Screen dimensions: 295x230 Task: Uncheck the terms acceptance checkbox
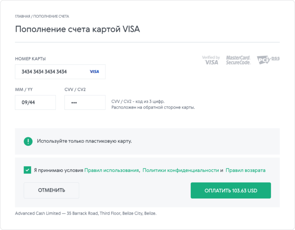tap(27, 170)
